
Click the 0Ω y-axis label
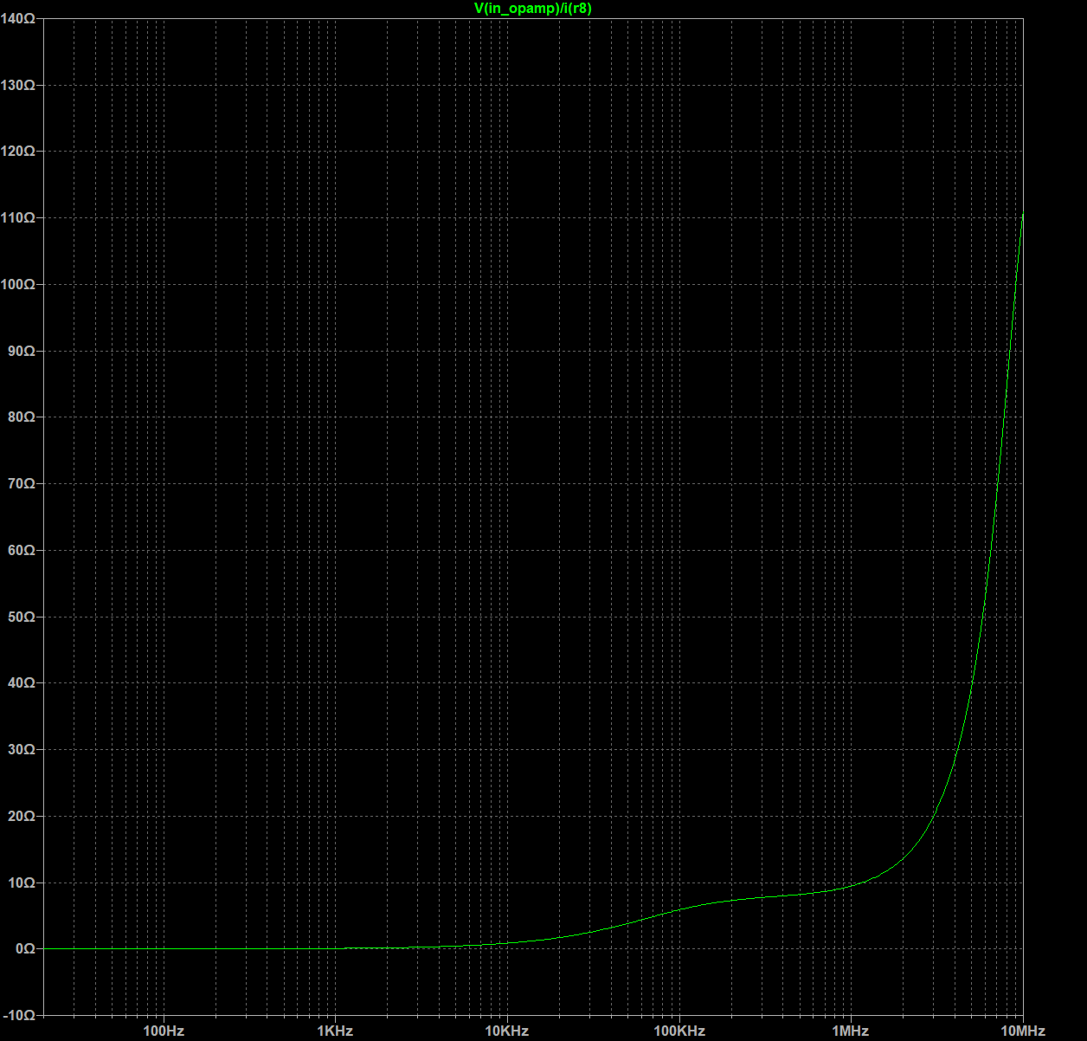(x=25, y=948)
